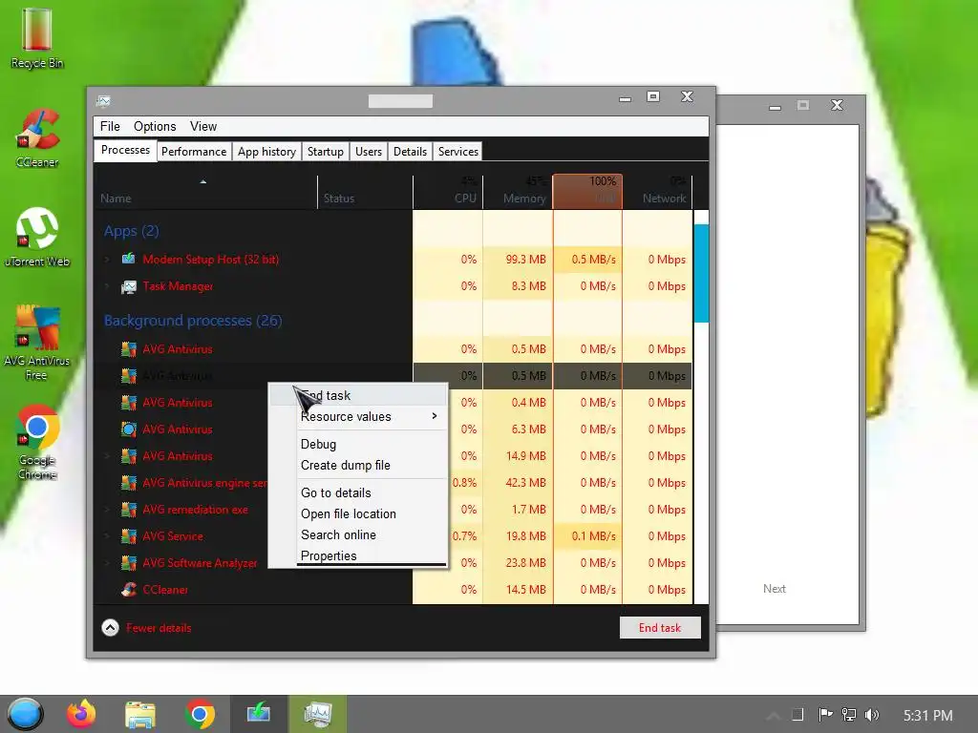
Task: Open the File menu
Action: 110,127
